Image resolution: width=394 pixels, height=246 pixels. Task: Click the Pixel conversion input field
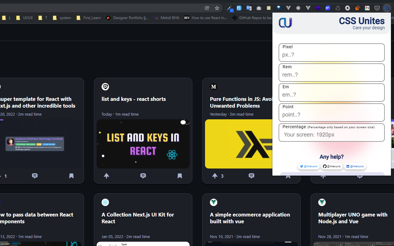tap(332, 55)
